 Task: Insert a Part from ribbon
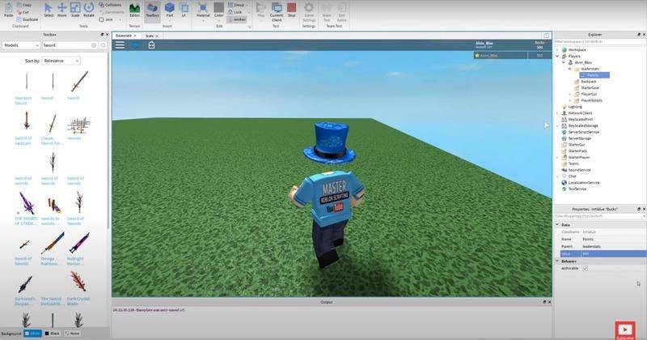(x=170, y=10)
